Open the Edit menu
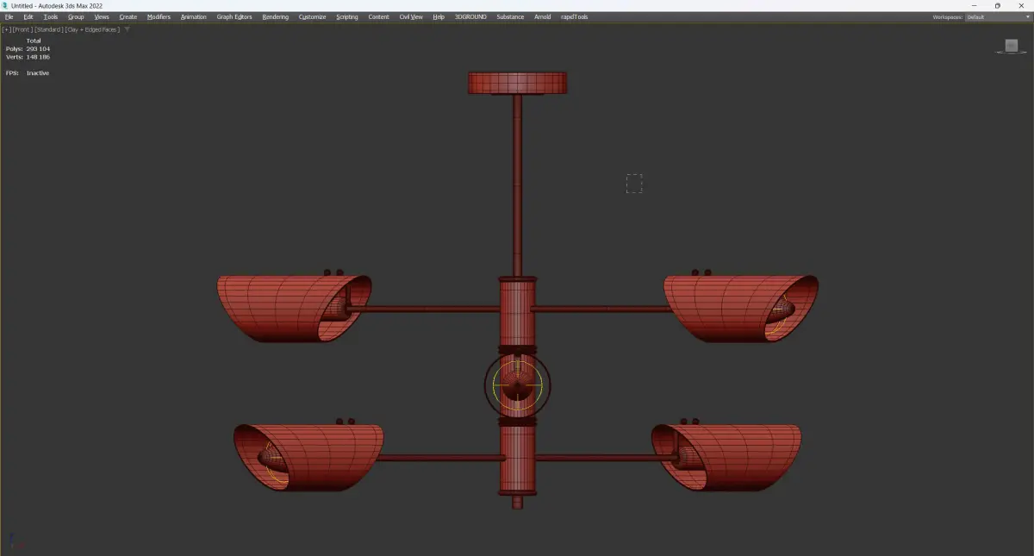The height and width of the screenshot is (556, 1034). click(x=28, y=16)
